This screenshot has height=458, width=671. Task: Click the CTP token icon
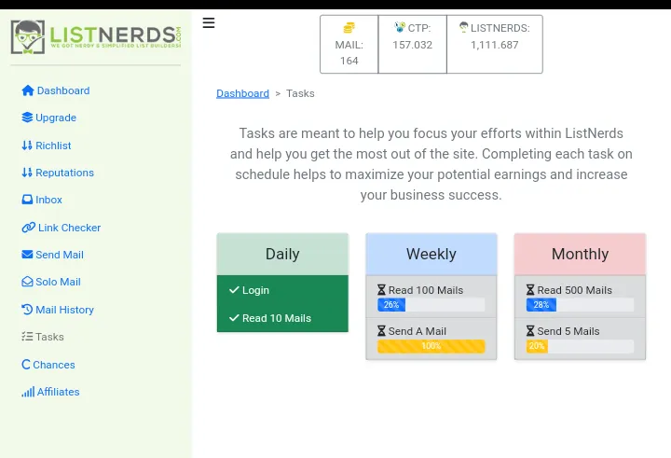(x=400, y=27)
